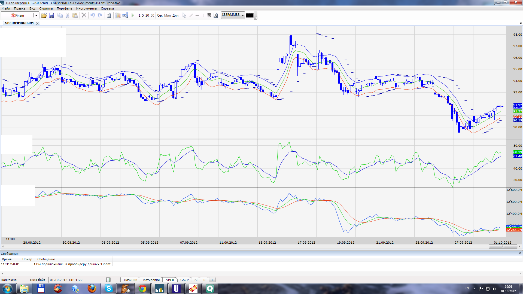Click the black color swatch in toolbar

click(250, 16)
